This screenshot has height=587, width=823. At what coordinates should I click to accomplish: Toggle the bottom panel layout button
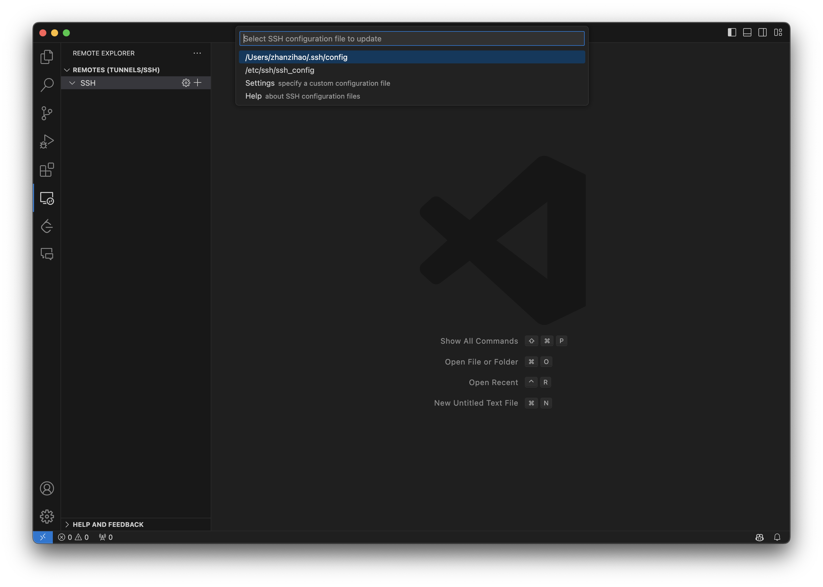[747, 33]
